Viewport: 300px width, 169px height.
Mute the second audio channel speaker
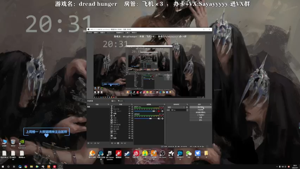[159, 119]
